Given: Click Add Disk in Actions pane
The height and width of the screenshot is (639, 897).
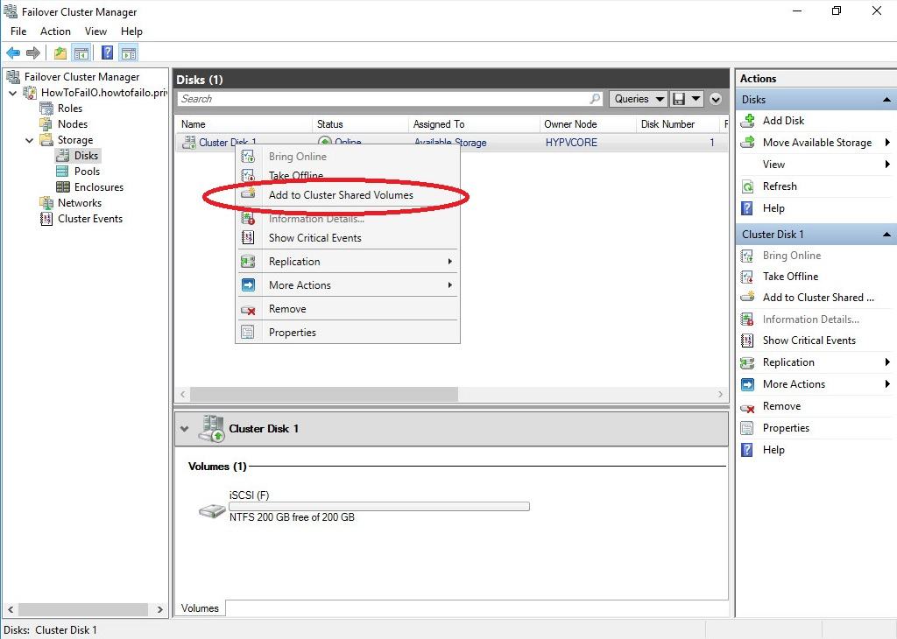Looking at the screenshot, I should (783, 121).
